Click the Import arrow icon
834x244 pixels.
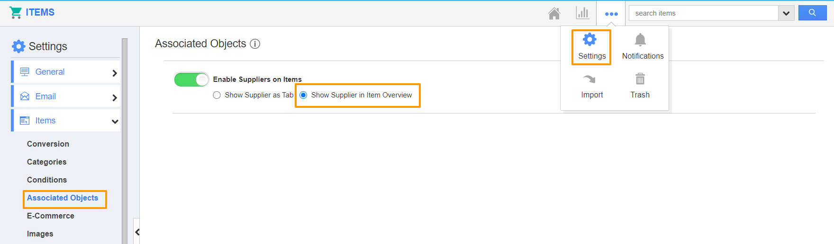tap(589, 79)
